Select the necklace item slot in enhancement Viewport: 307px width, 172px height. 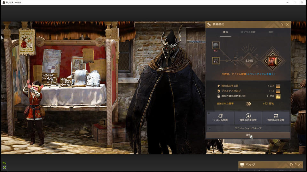tap(216, 61)
